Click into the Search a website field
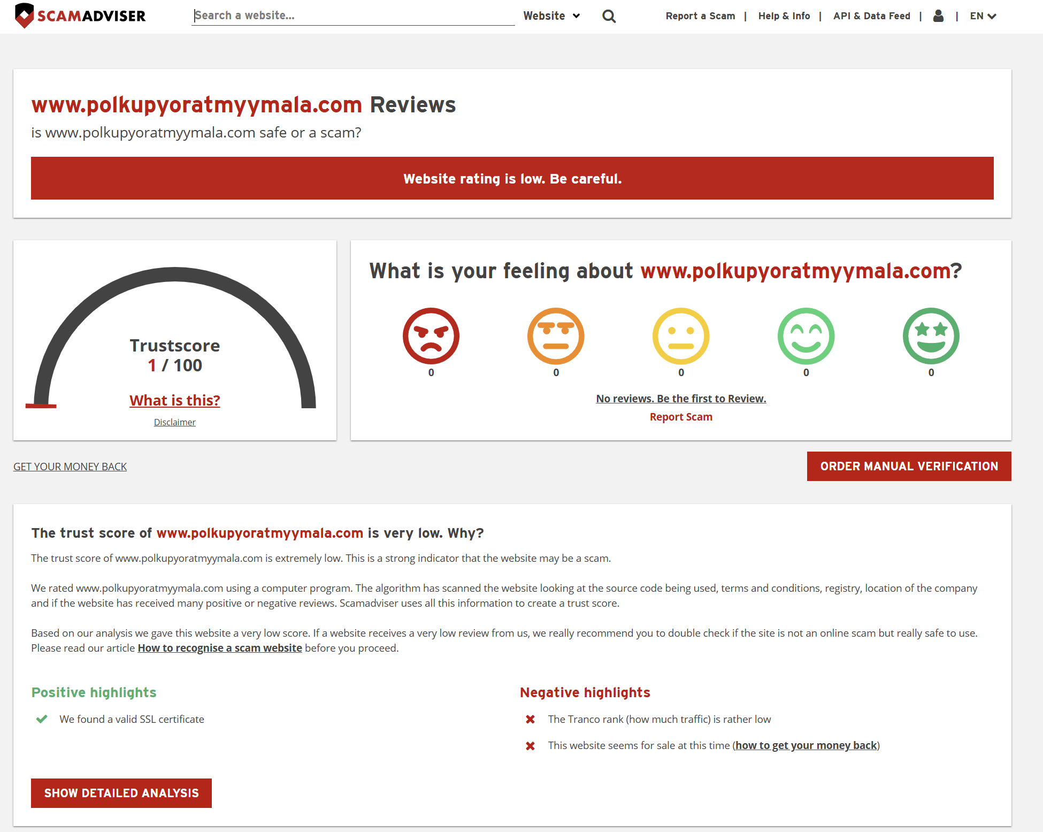Image resolution: width=1043 pixels, height=832 pixels. click(x=353, y=16)
